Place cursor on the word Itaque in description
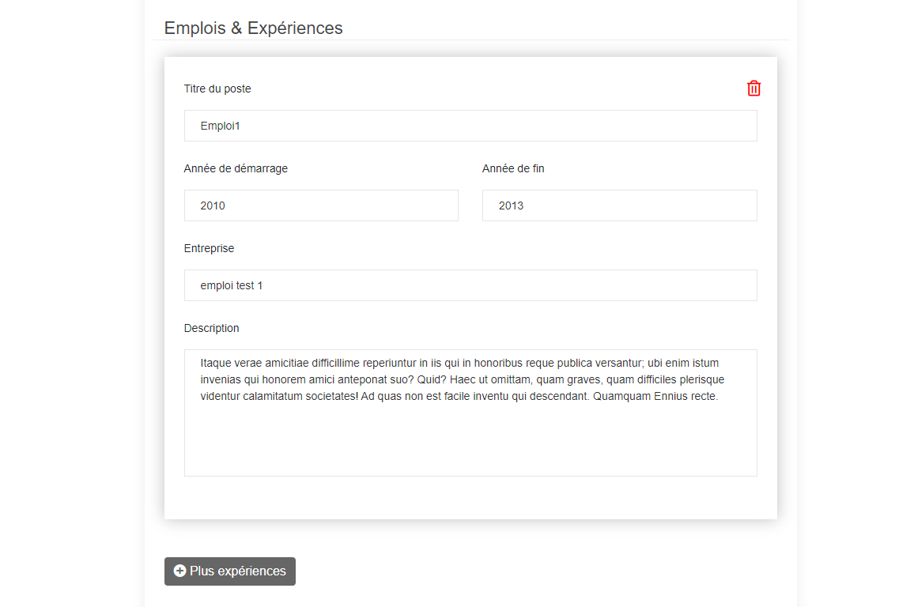 (216, 364)
